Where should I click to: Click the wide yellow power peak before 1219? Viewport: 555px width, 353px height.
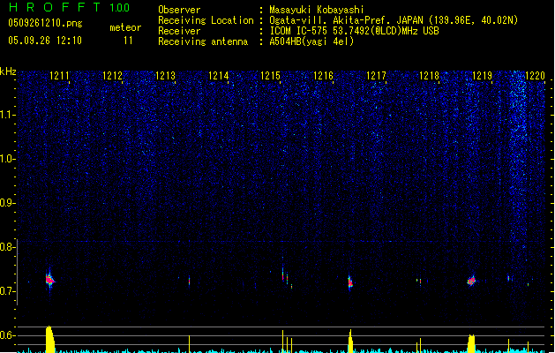click(x=471, y=343)
